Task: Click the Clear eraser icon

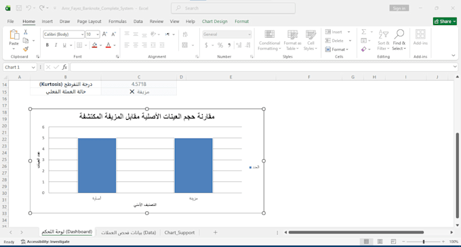Action: click(x=364, y=49)
